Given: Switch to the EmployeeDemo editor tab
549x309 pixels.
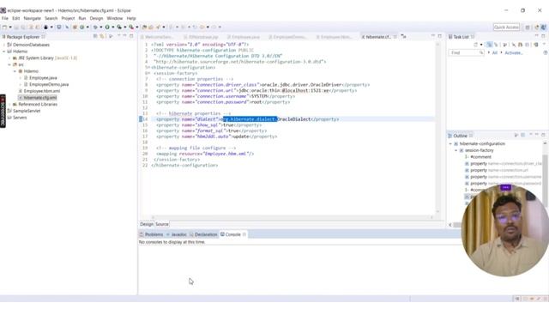Looking at the screenshot, I should tap(287, 37).
